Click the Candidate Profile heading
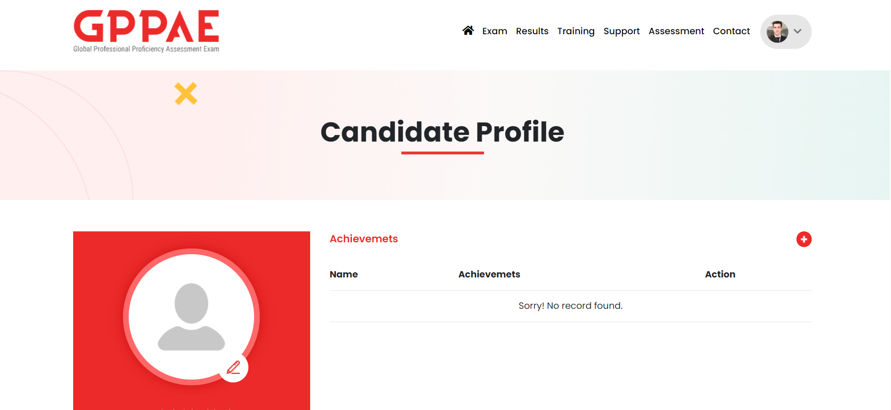Image resolution: width=891 pixels, height=410 pixels. [442, 132]
